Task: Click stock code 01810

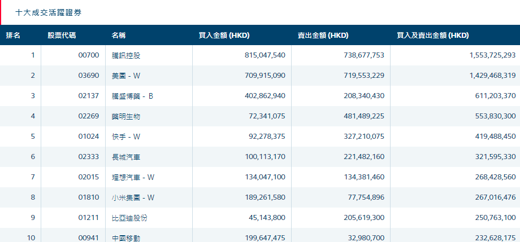Action: [89, 197]
